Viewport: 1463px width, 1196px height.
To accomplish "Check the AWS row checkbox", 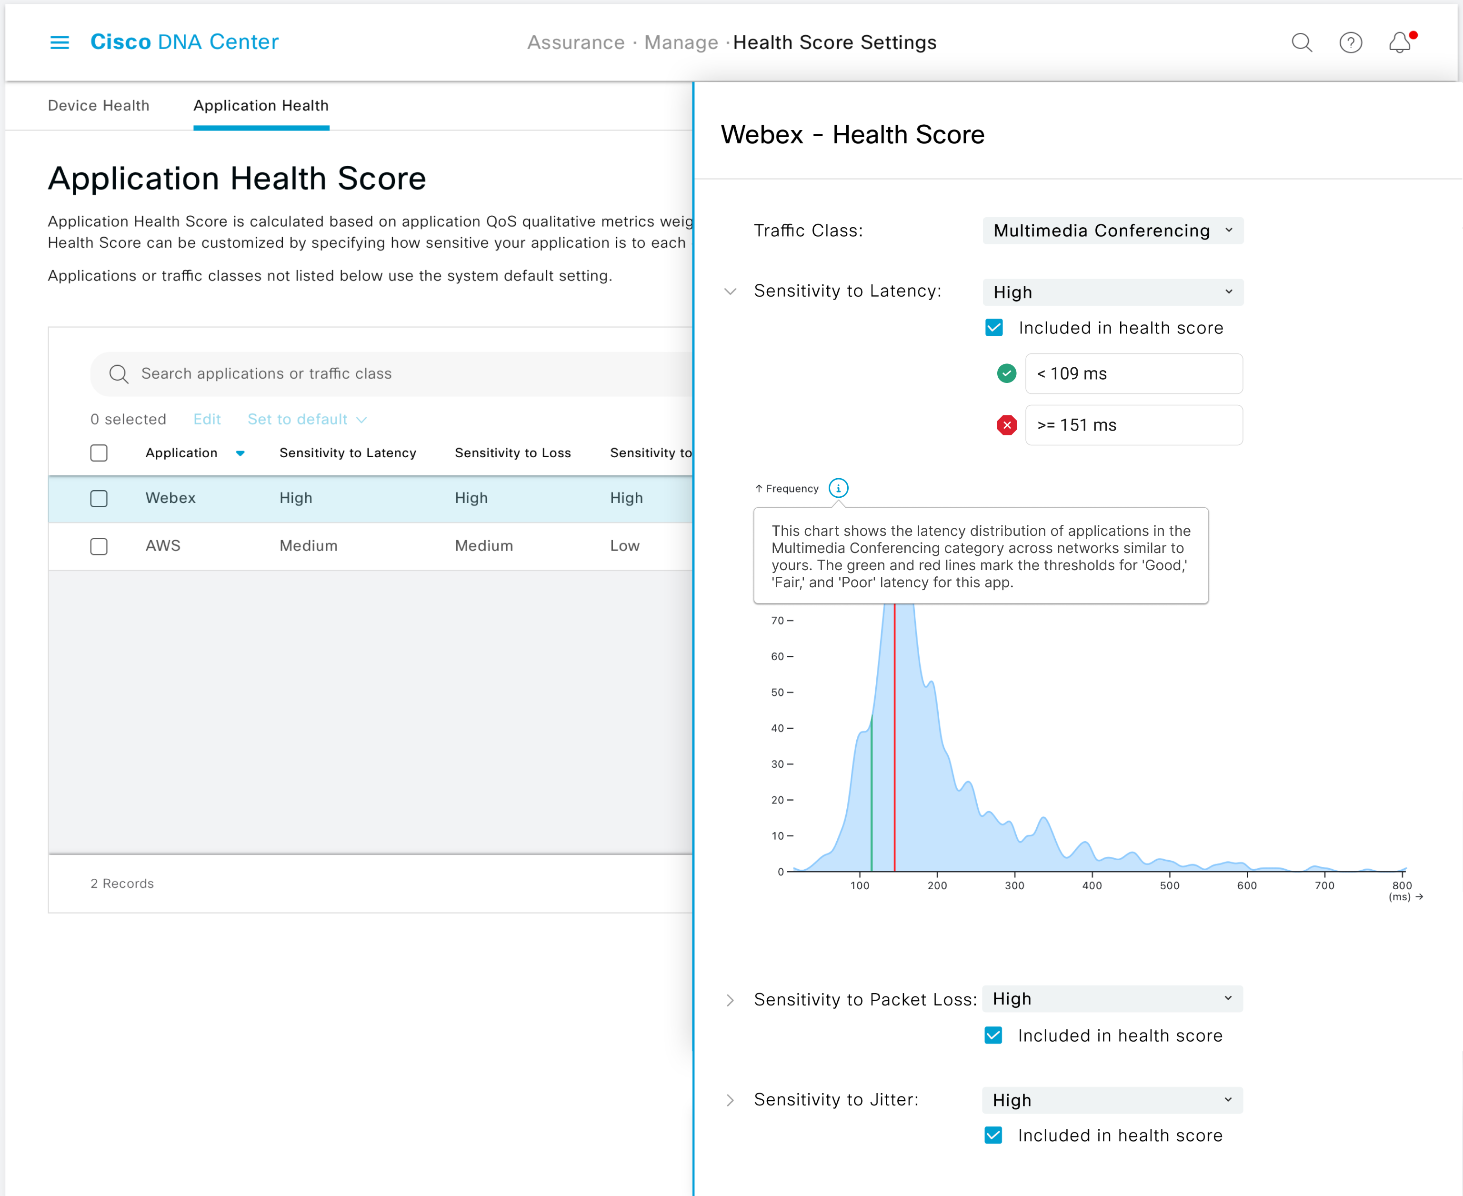I will pos(99,546).
